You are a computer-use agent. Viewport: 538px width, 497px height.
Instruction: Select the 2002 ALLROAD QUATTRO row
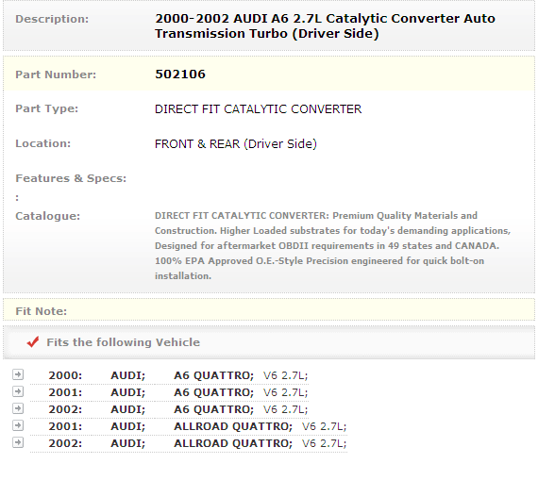point(189,443)
